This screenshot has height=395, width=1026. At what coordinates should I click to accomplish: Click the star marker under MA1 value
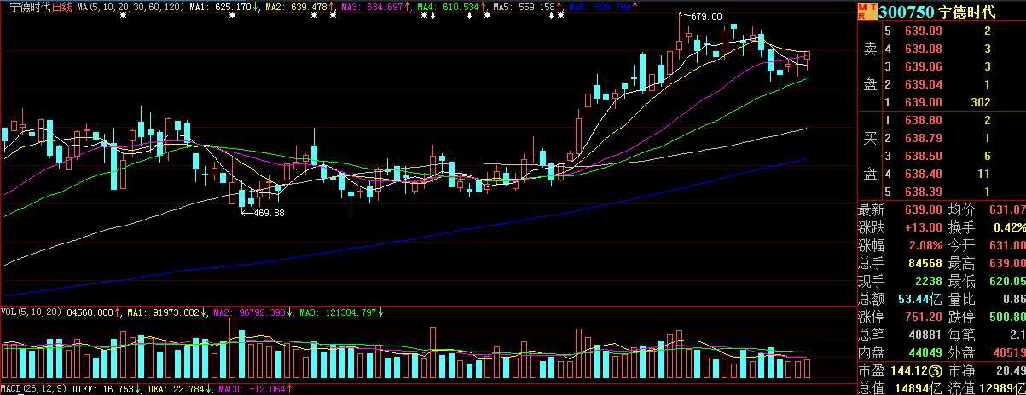coord(232,18)
